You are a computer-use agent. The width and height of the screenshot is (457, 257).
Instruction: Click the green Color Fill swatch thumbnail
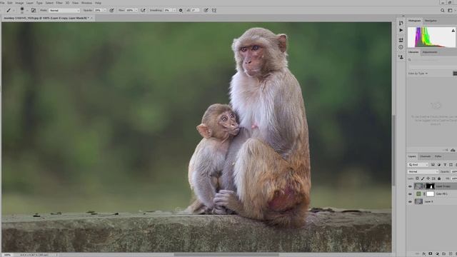[x=418, y=193]
